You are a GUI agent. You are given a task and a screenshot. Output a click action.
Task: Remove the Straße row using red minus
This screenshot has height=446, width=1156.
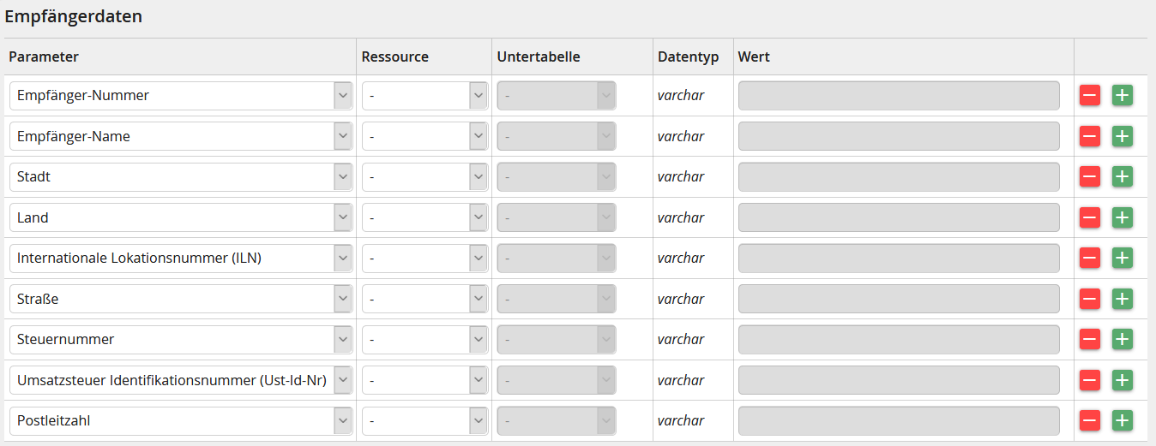pos(1090,299)
